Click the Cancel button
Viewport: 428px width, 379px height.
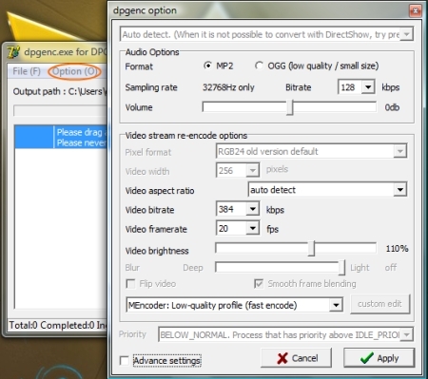pyautogui.click(x=296, y=358)
